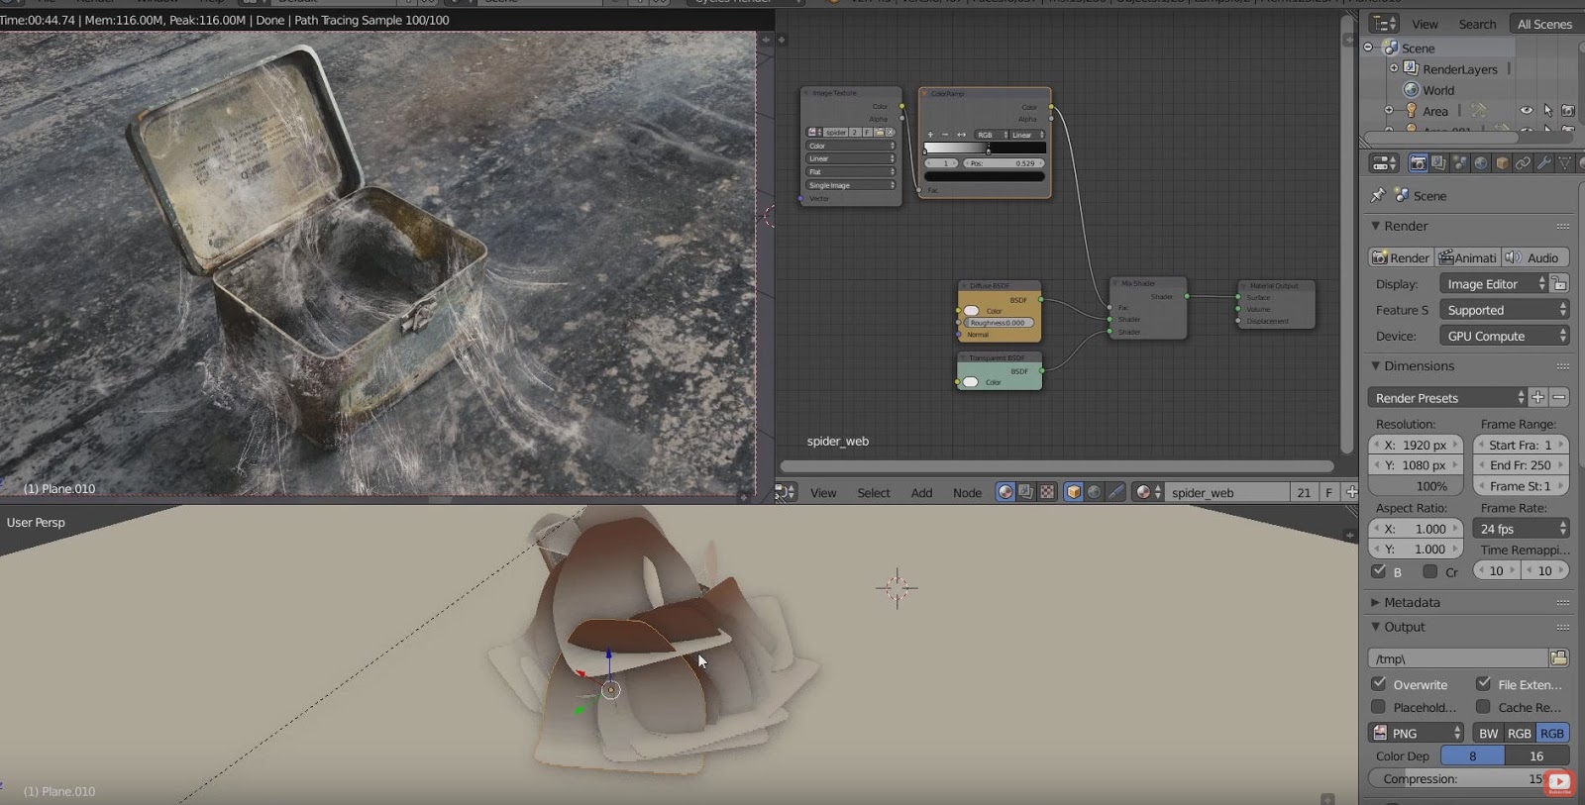1585x805 pixels.
Task: Add a new material plus icon in node header
Action: (x=1350, y=492)
